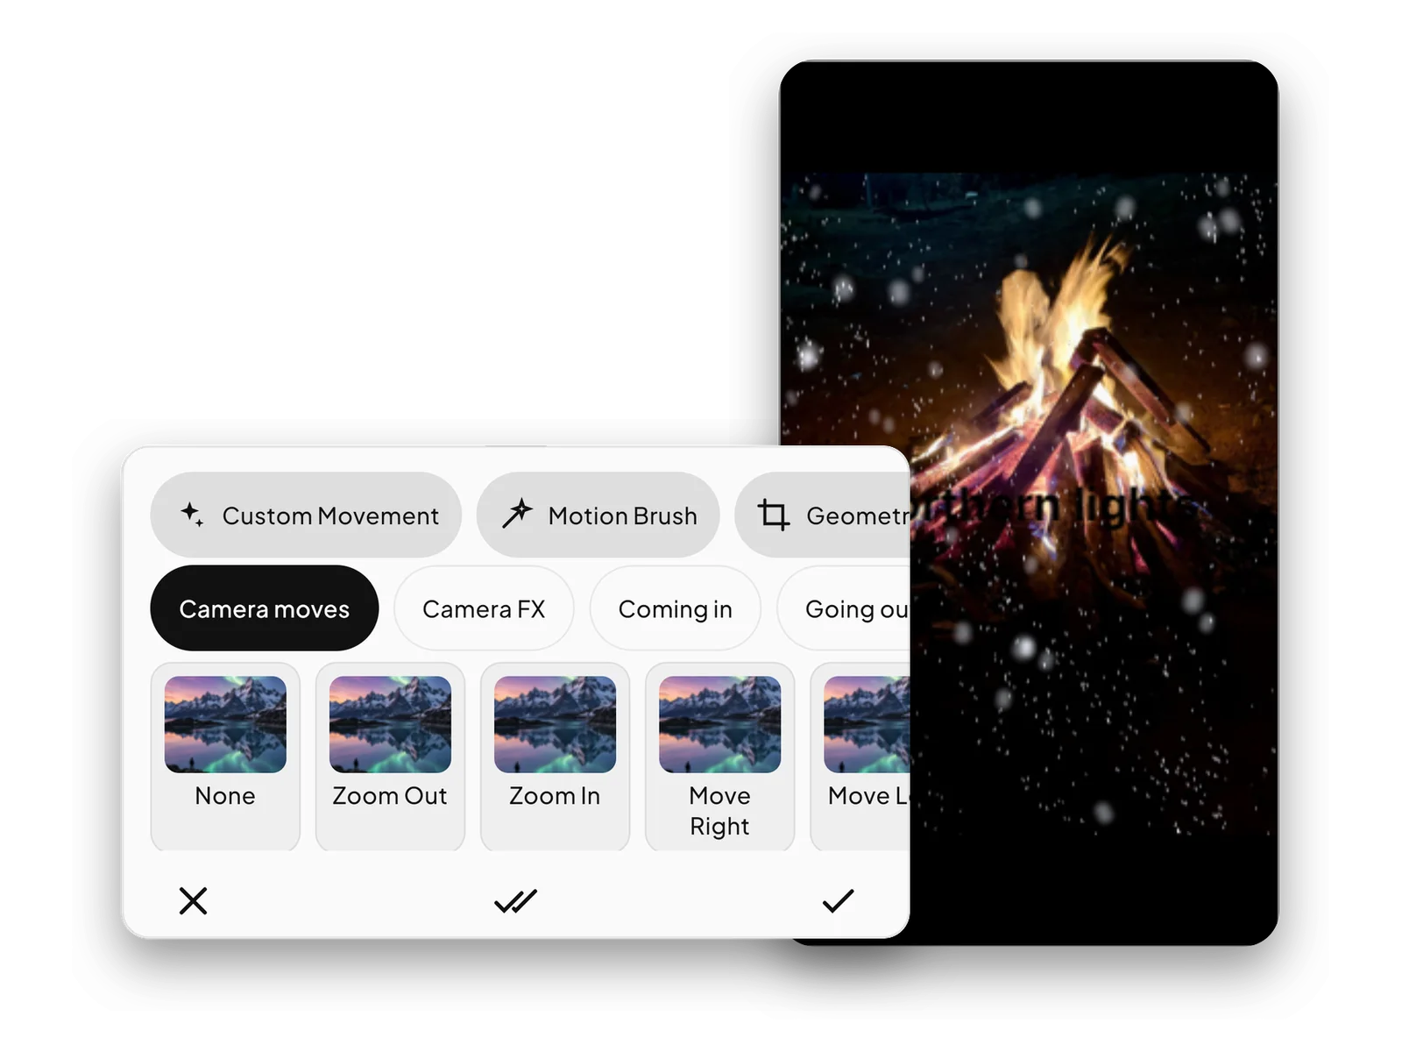1402x1052 pixels.
Task: Click the crop icon beside Geometry
Action: click(774, 515)
